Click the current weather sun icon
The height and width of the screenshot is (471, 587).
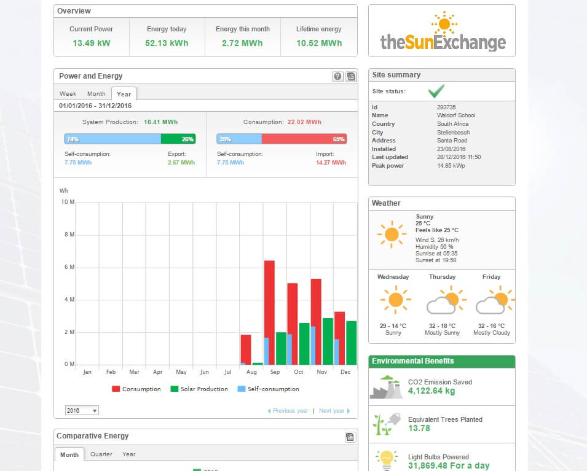coord(392,235)
